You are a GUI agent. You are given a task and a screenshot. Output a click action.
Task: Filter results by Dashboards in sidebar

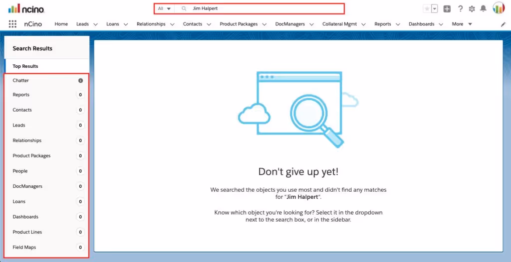46,217
